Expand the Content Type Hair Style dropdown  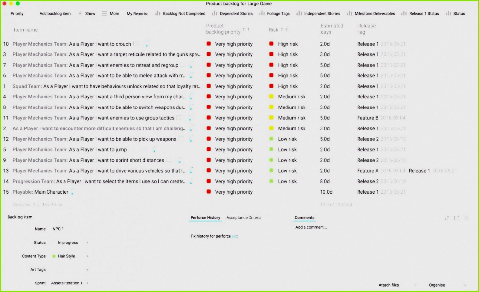click(87, 256)
